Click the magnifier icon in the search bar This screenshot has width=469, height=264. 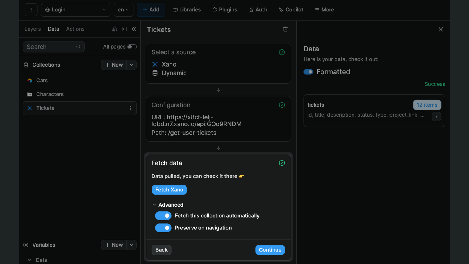click(78, 47)
